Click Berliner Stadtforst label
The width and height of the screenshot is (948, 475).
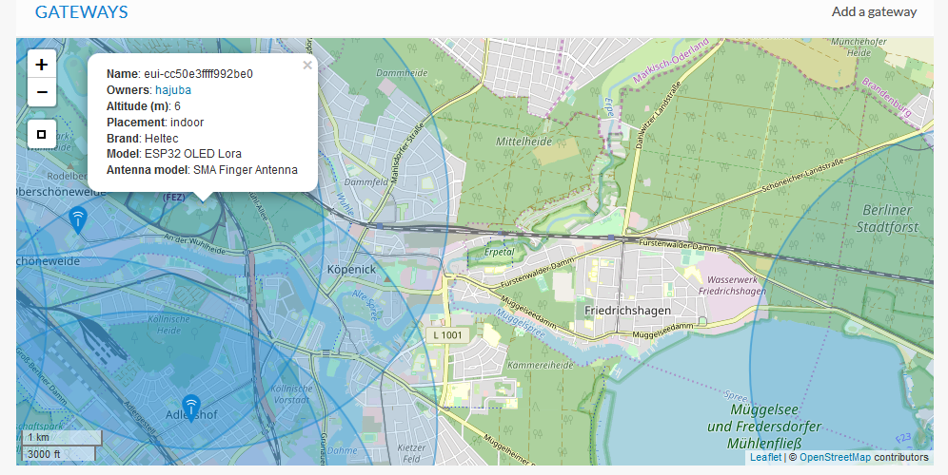[887, 218]
